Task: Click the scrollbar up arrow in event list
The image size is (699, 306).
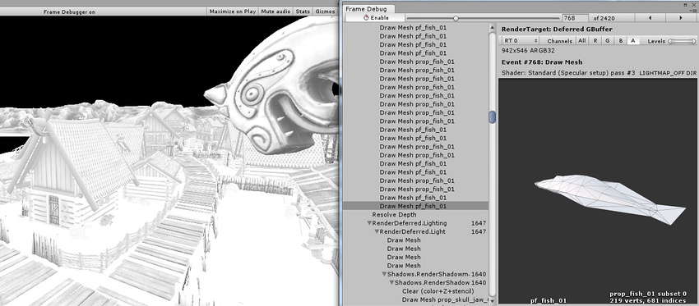Action: [x=492, y=28]
